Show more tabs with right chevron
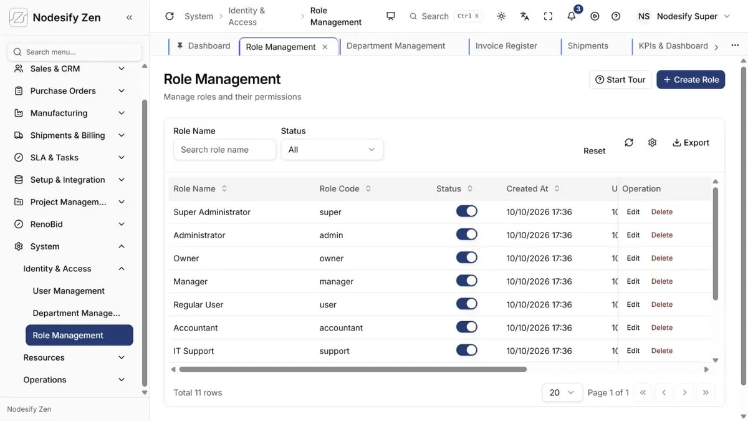748x421 pixels. click(716, 47)
